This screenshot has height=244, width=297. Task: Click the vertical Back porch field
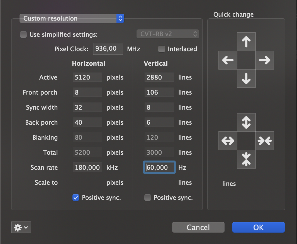point(159,122)
